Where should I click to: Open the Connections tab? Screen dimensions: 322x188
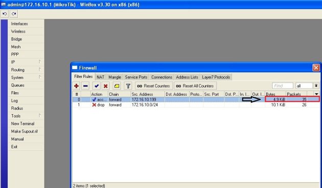pyautogui.click(x=162, y=77)
